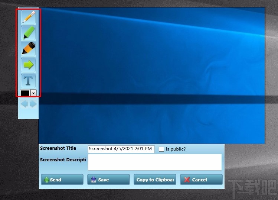Viewport: 278px width, 200px height.
Task: Save the screenshot
Action: (x=108, y=180)
